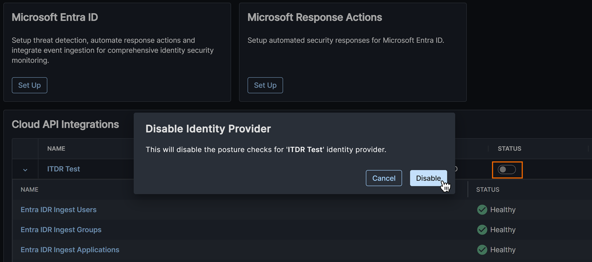Collapse the ITDR Test row chevron
Image resolution: width=592 pixels, height=262 pixels.
coord(25,170)
